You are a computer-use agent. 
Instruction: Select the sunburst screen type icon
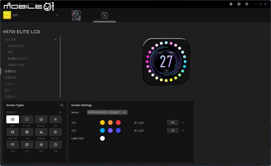point(55,119)
